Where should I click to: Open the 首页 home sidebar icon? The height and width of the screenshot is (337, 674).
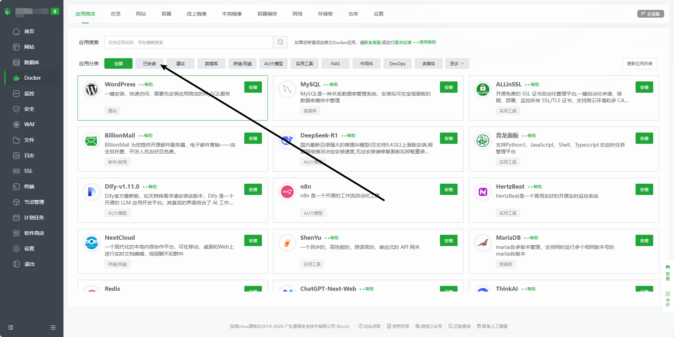click(x=16, y=31)
